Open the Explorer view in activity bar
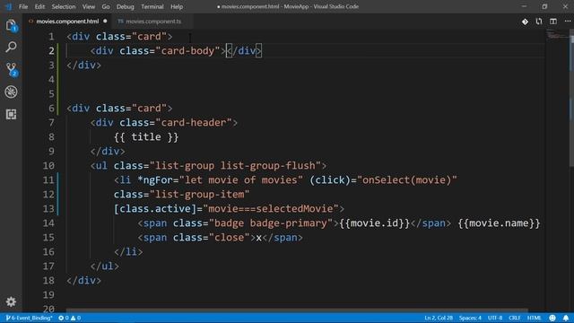 coord(11,25)
